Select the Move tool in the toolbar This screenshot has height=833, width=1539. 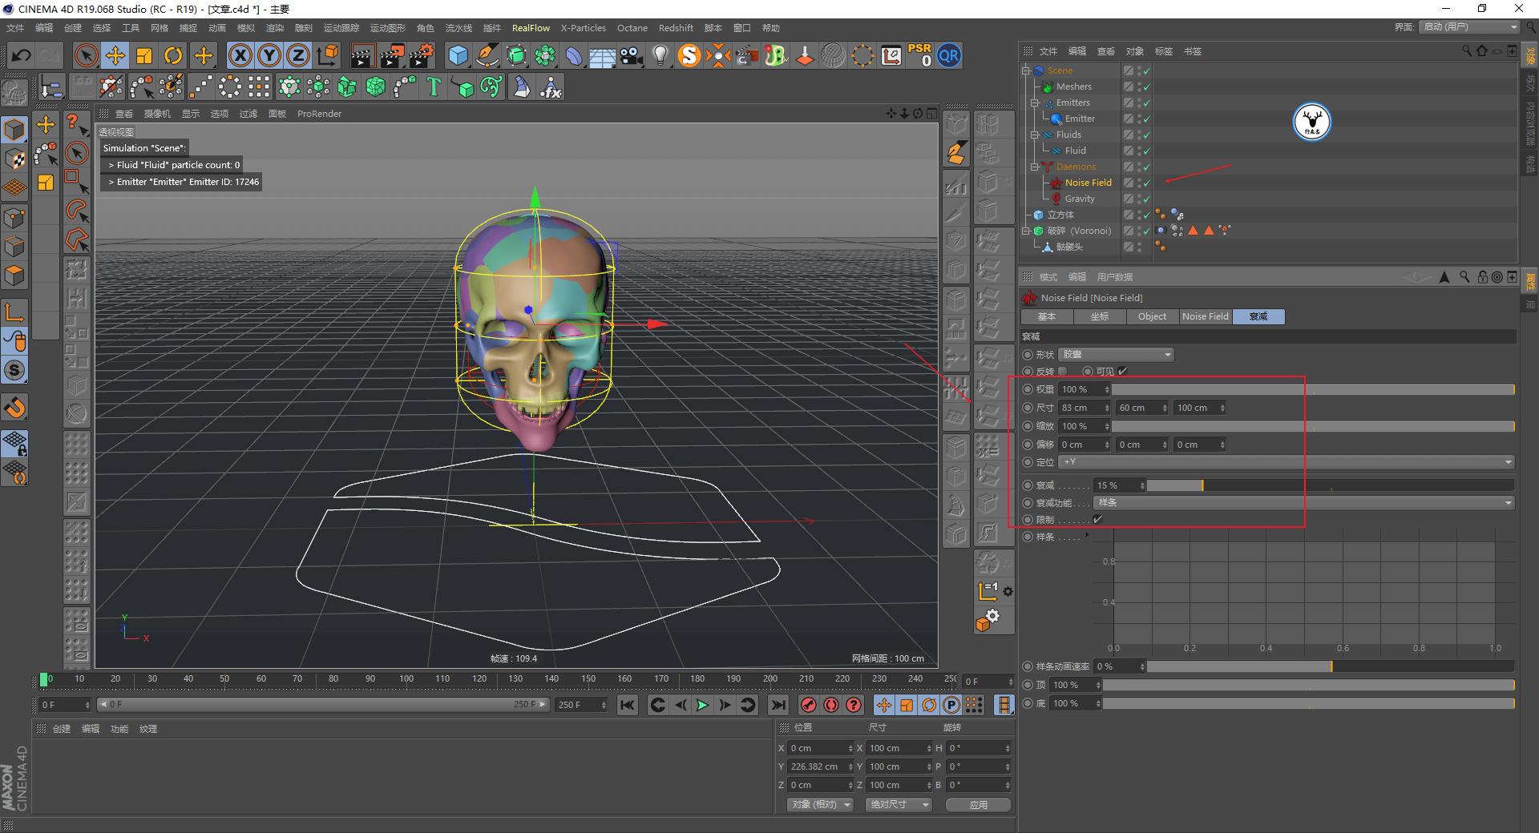point(115,55)
